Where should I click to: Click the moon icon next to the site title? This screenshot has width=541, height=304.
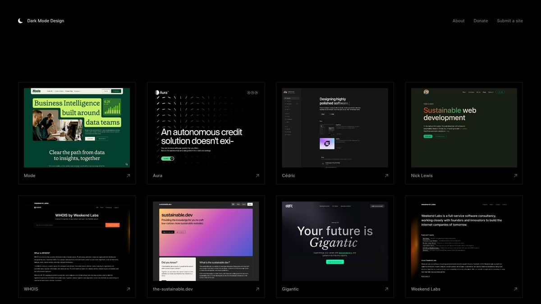20,20
